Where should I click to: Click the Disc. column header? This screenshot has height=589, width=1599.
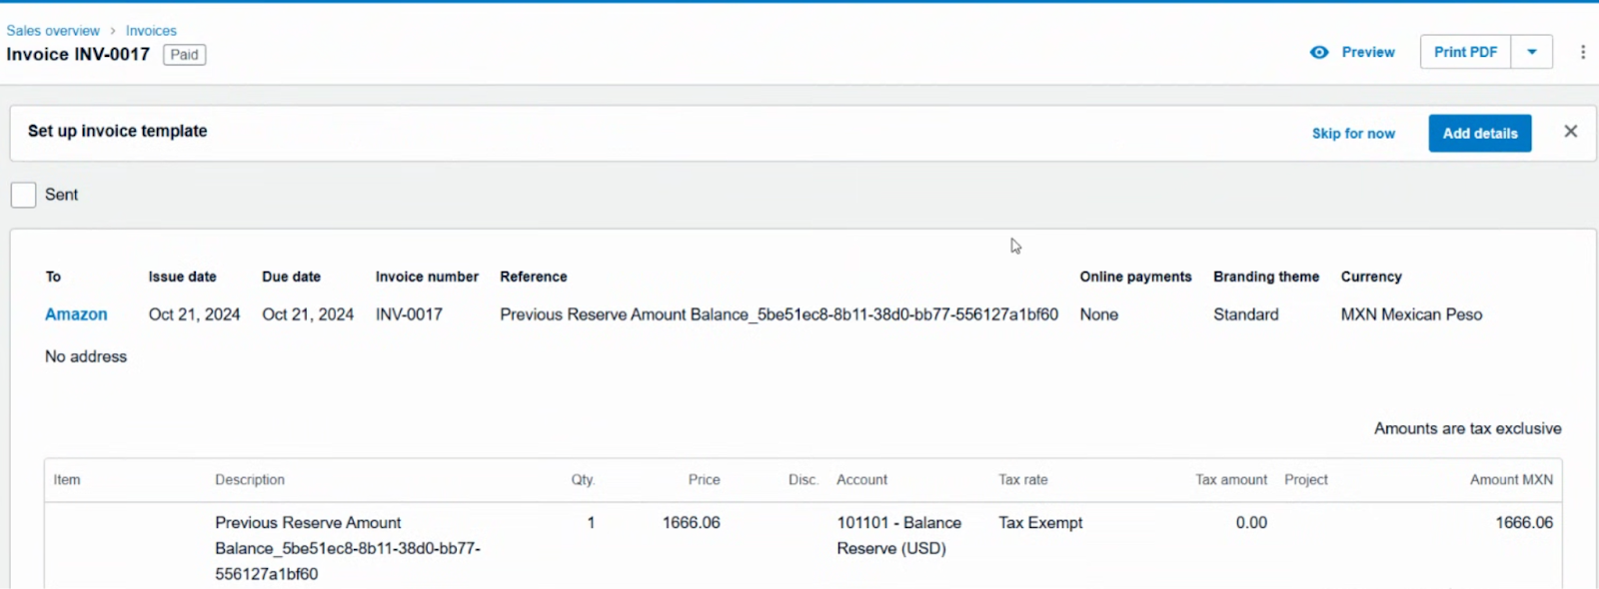click(x=802, y=480)
